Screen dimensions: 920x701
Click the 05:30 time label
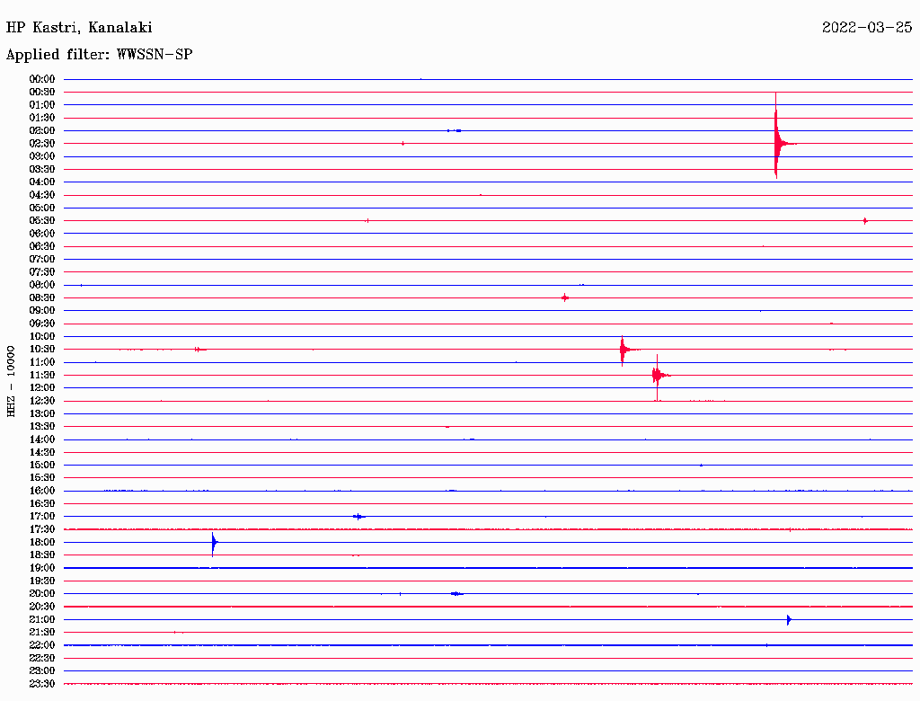[x=42, y=221]
